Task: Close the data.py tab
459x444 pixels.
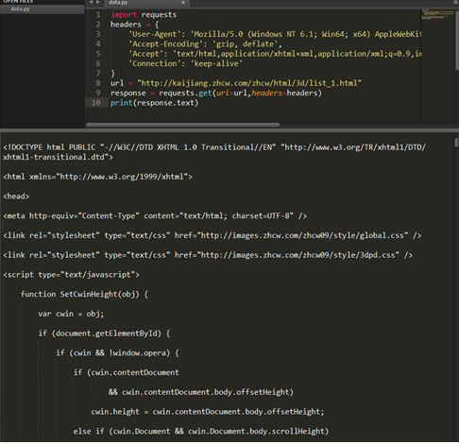Action: (x=183, y=3)
